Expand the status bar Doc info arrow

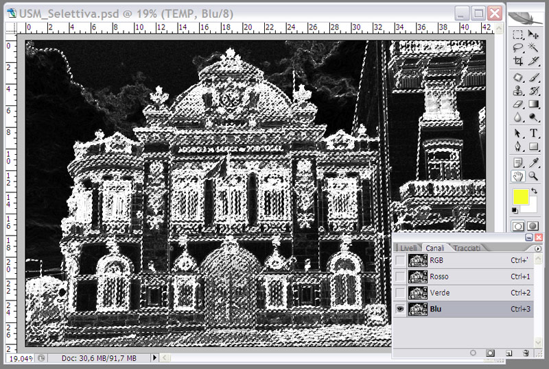point(154,358)
